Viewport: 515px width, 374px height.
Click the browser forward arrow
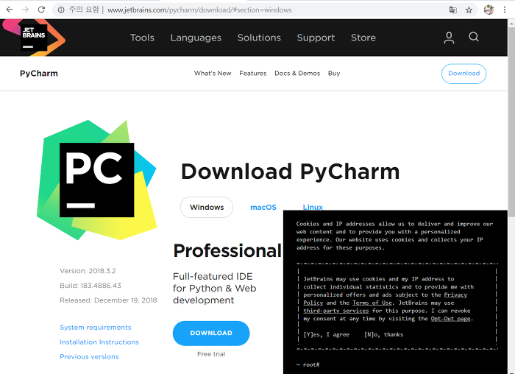click(25, 10)
